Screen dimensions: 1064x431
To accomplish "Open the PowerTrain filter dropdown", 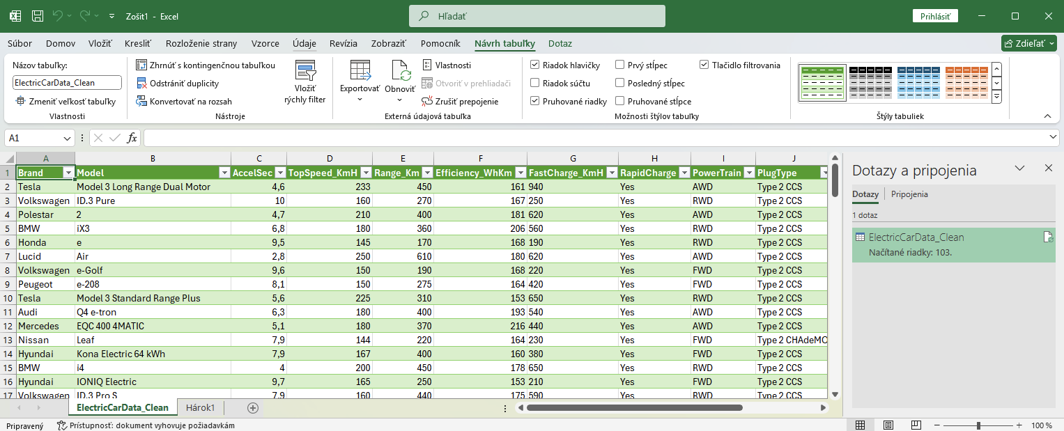I will click(x=749, y=173).
